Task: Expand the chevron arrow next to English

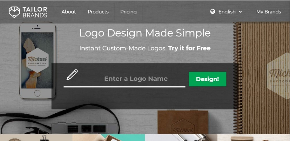Action: [240, 12]
